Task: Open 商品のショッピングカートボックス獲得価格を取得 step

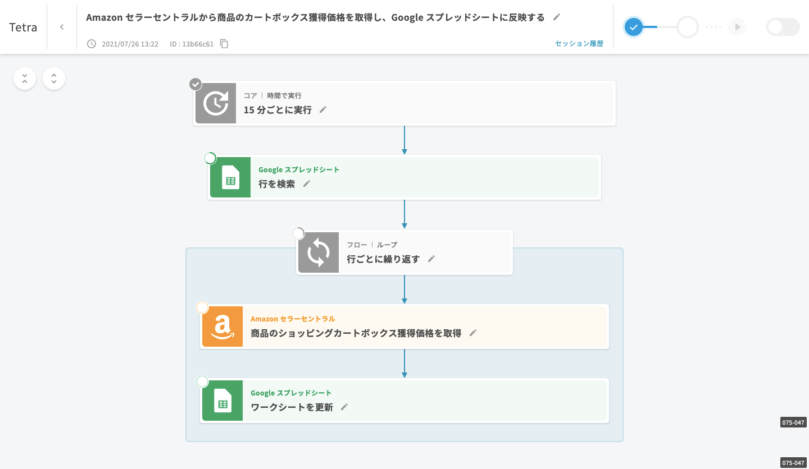Action: [x=404, y=327]
